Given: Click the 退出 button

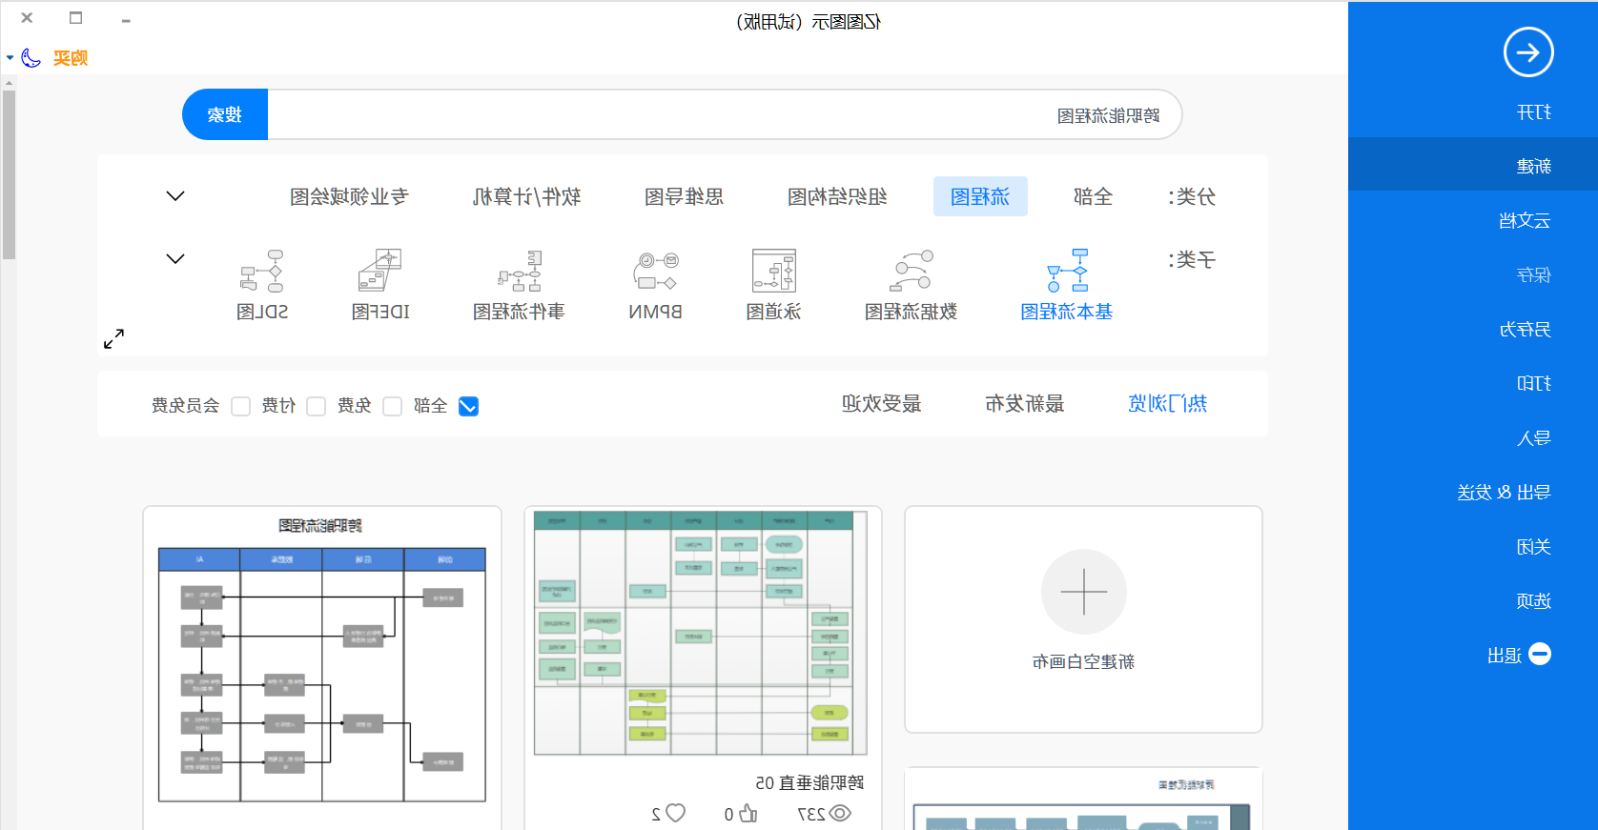Looking at the screenshot, I should [1518, 655].
